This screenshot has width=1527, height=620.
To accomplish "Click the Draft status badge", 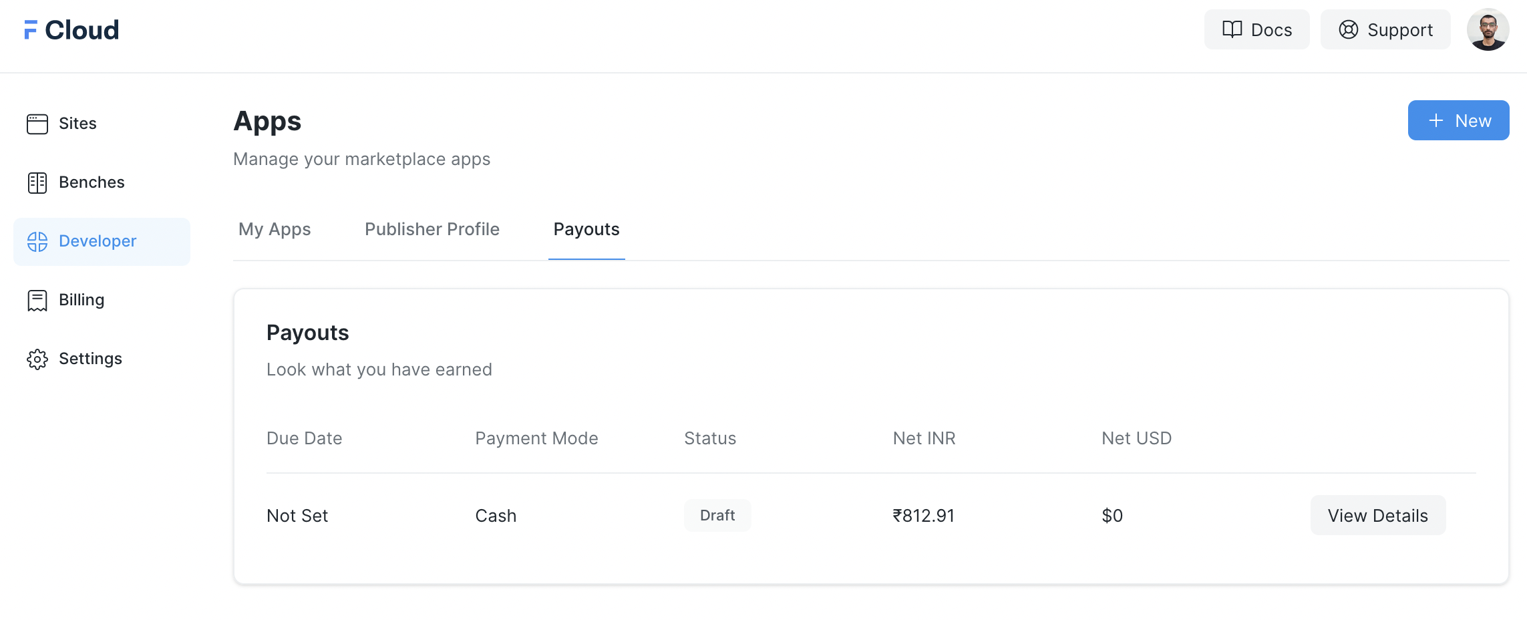I will 717,515.
